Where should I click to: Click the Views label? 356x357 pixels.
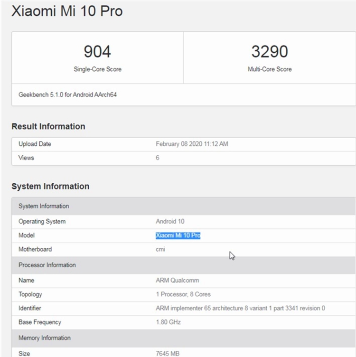click(x=26, y=158)
